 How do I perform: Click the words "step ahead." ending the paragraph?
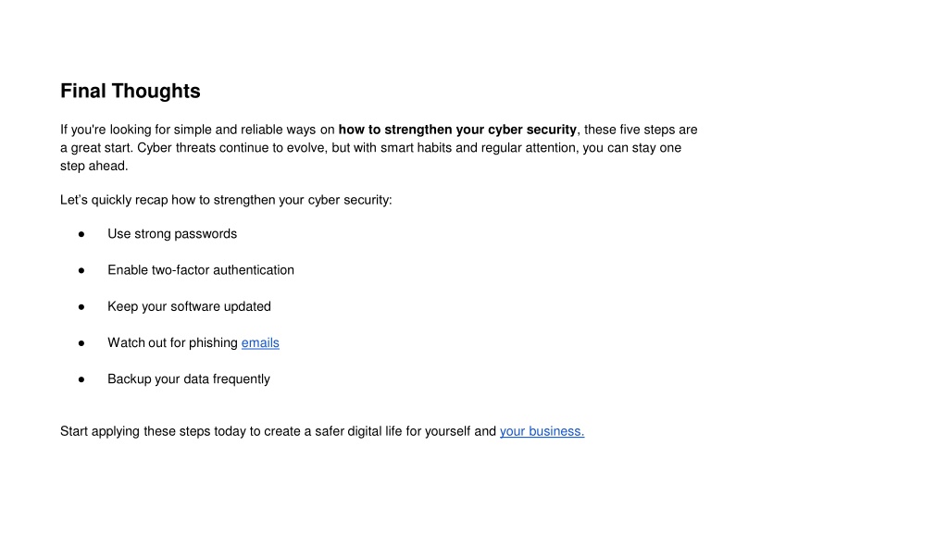click(x=94, y=167)
